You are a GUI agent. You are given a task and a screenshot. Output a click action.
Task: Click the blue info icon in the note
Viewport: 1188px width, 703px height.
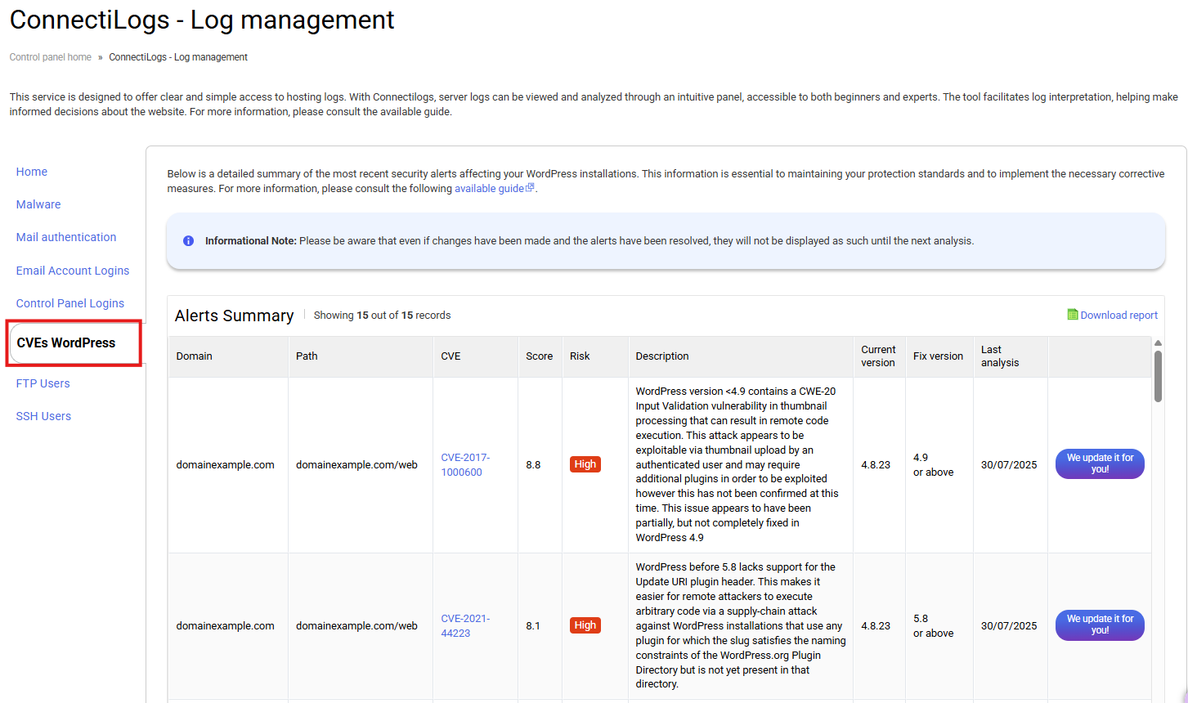point(188,241)
